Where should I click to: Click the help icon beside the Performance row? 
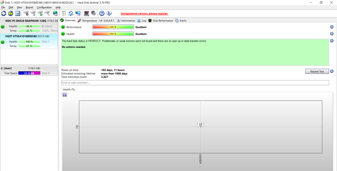click(x=332, y=27)
